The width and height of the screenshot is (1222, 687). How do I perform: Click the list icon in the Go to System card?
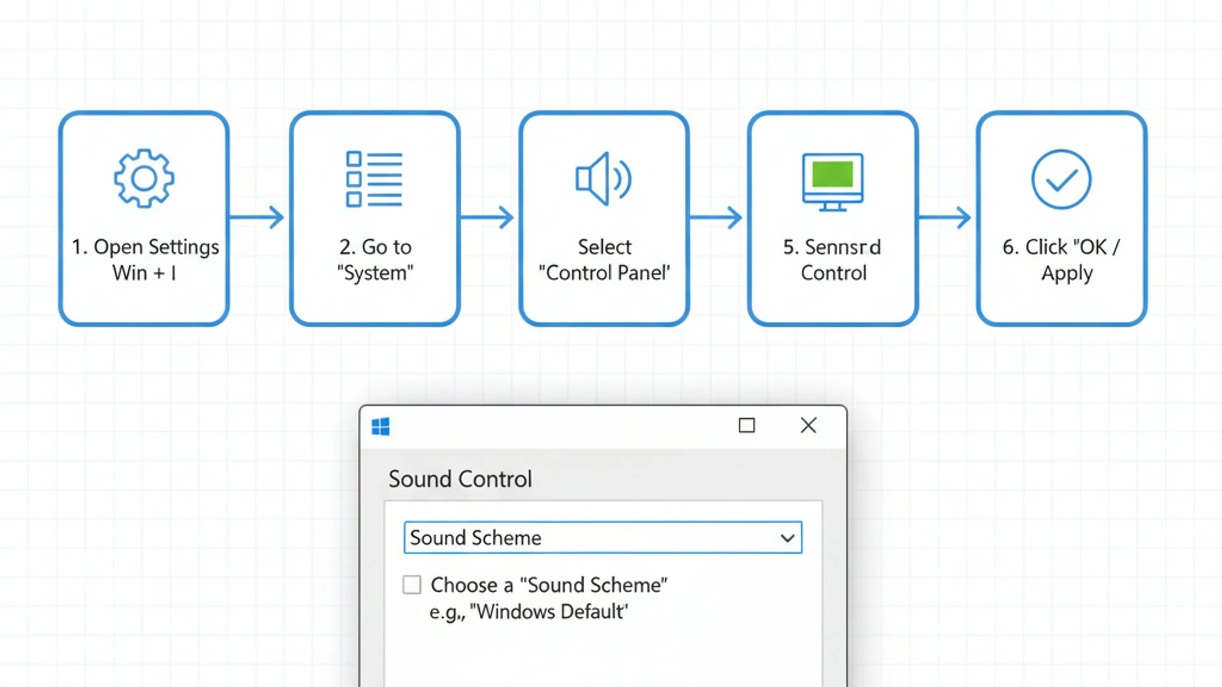[374, 179]
